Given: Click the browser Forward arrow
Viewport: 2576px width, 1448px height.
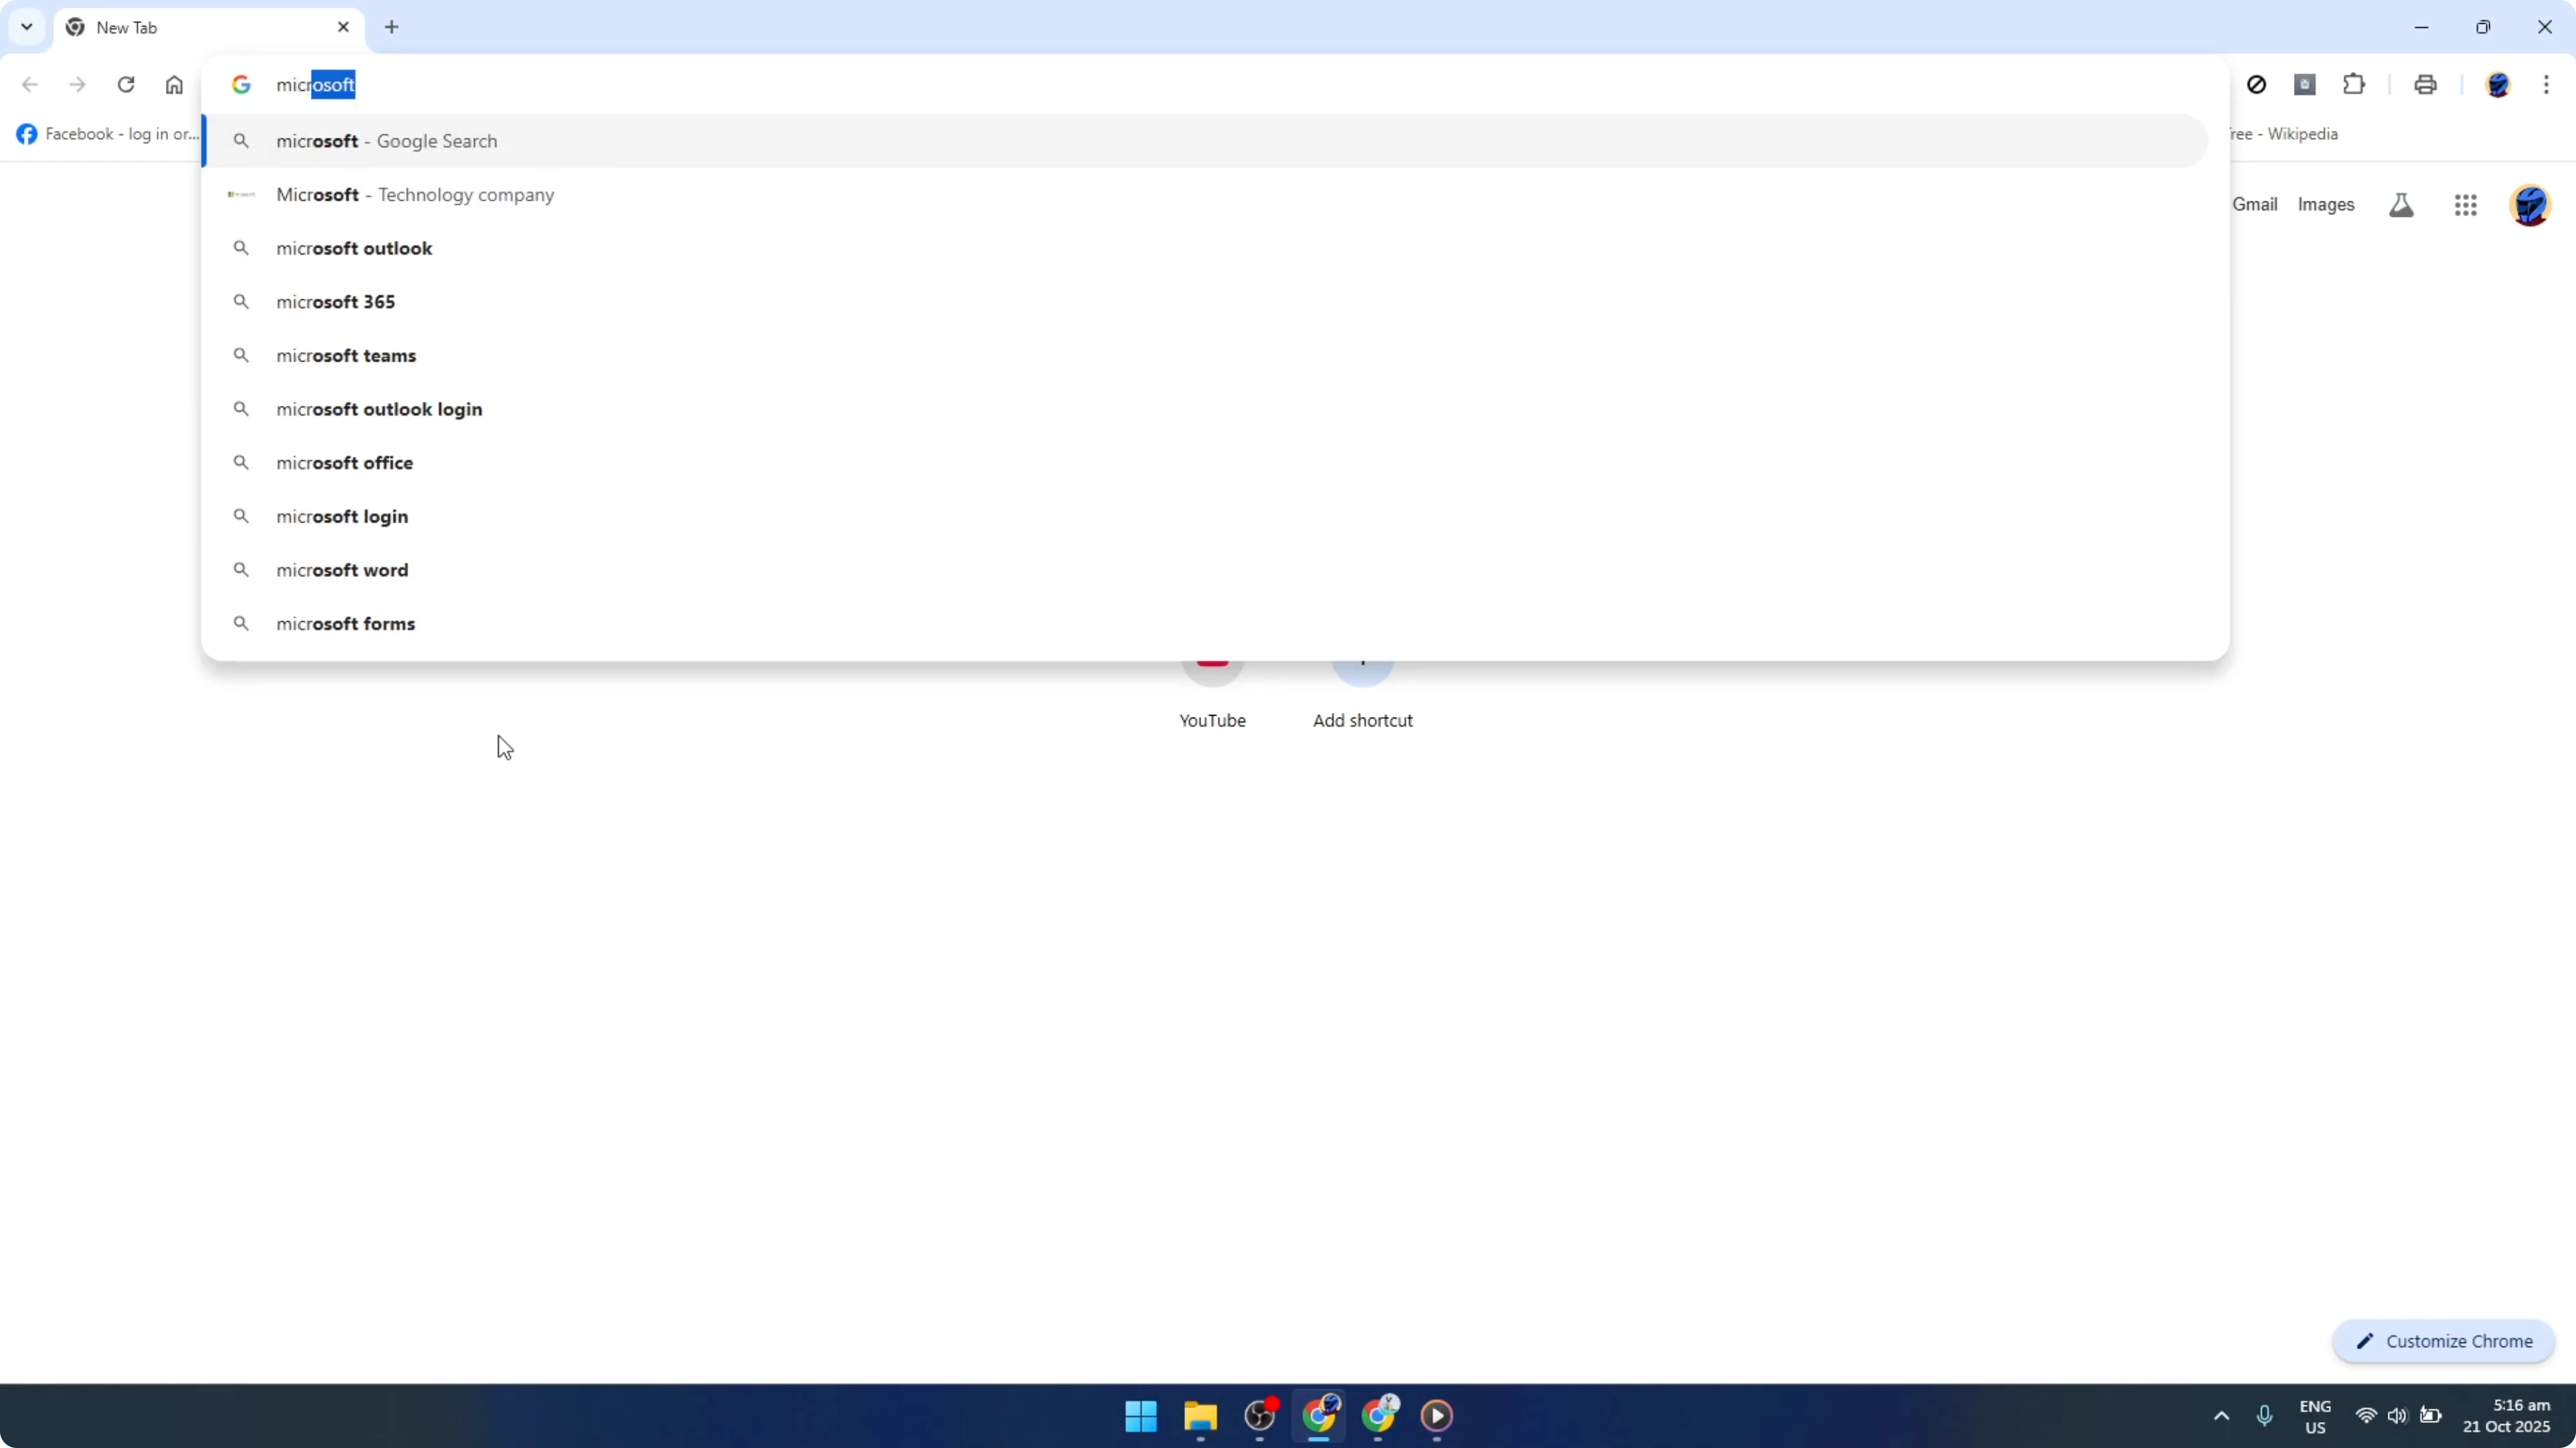Looking at the screenshot, I should click(x=77, y=85).
